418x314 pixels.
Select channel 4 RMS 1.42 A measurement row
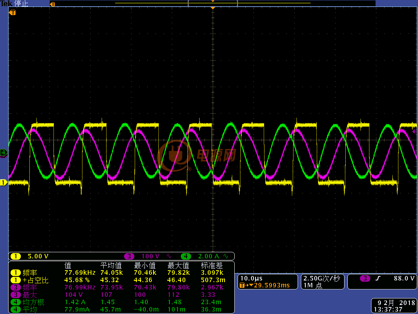pos(122,302)
